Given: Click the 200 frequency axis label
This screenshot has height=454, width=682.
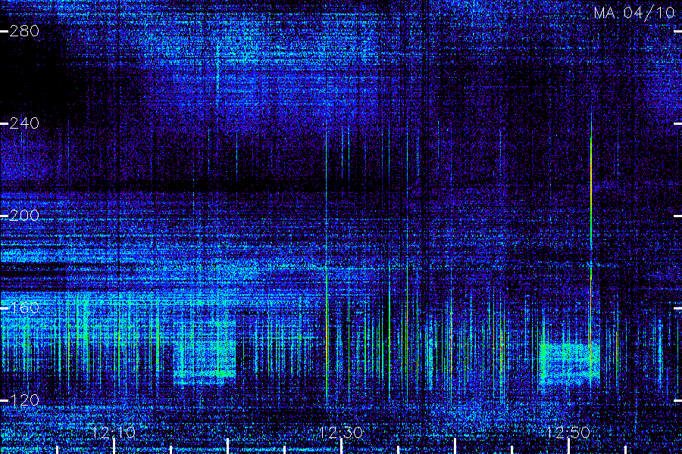Looking at the screenshot, I should click(x=24, y=216).
